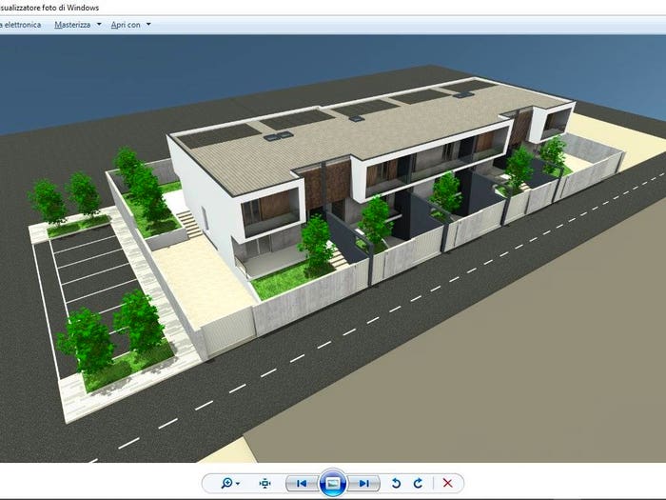Expand the arrow beside Masterizza

(x=99, y=24)
